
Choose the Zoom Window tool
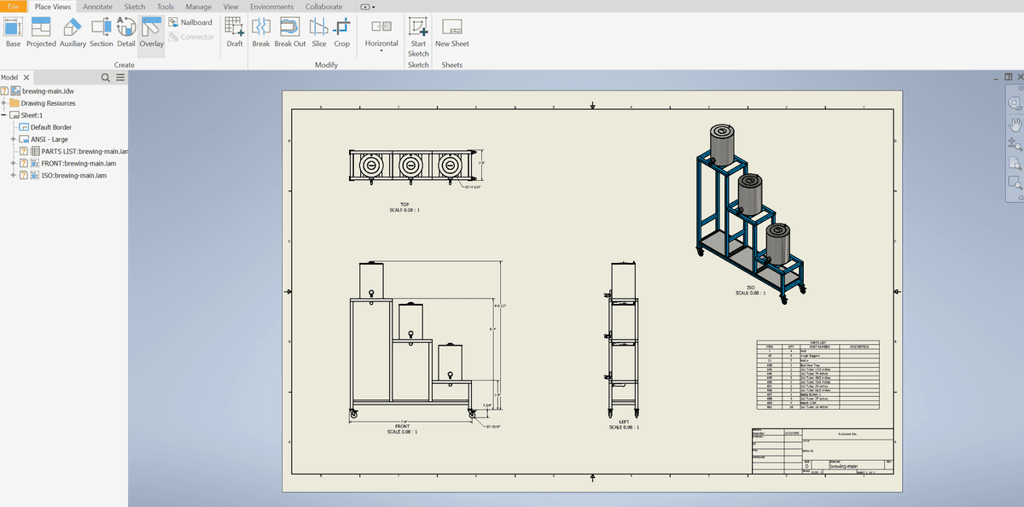pos(1015,183)
